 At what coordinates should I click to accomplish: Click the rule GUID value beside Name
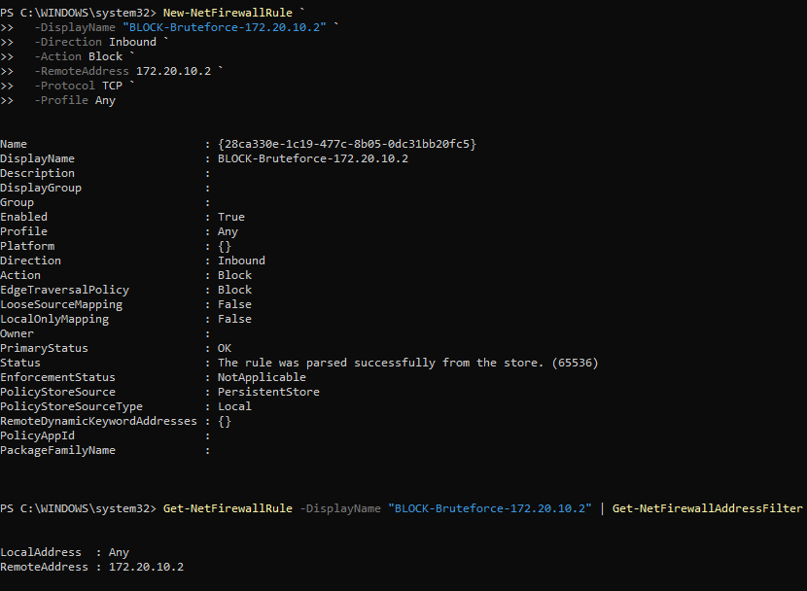pos(347,144)
